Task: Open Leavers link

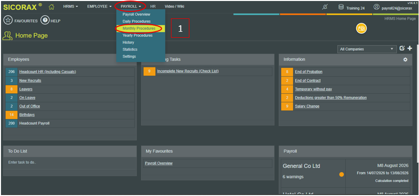Action: [x=26, y=89]
